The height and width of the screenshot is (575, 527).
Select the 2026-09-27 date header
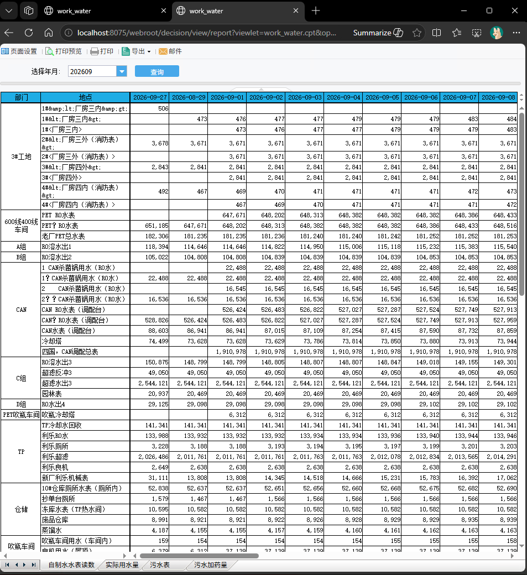[150, 97]
